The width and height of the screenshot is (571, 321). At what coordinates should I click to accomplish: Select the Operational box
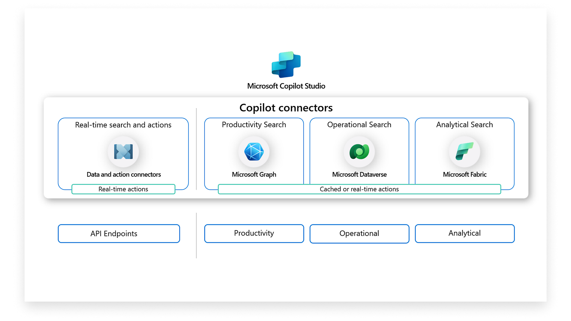tap(359, 233)
